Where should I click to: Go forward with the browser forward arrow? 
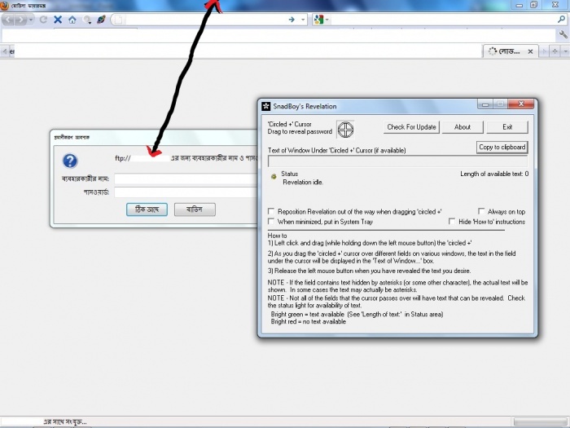pyautogui.click(x=20, y=20)
